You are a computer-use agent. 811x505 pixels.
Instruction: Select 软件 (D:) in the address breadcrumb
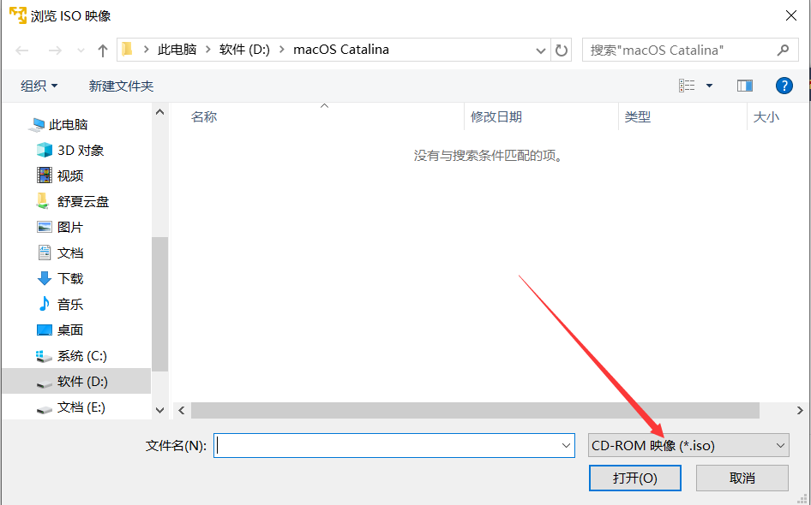tap(244, 50)
